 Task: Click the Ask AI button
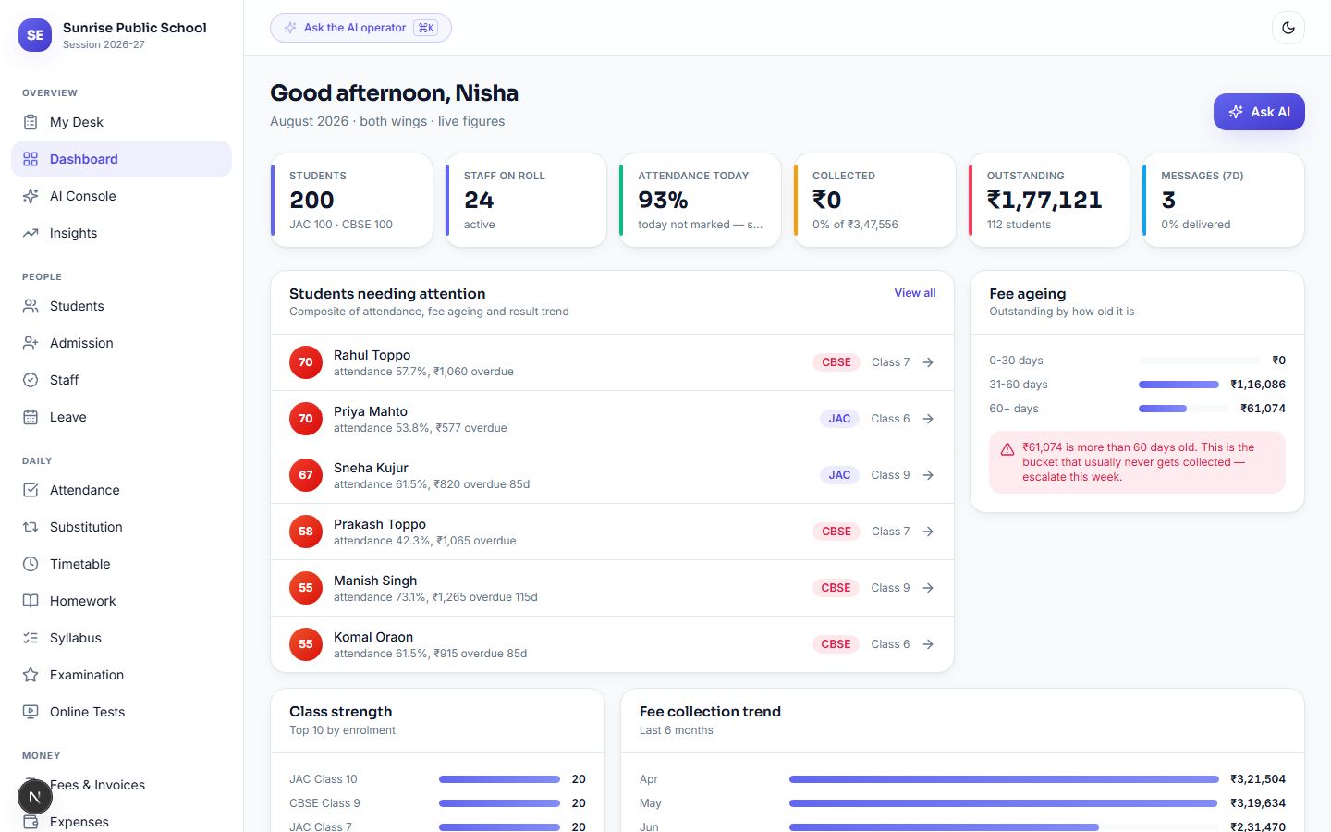point(1259,112)
